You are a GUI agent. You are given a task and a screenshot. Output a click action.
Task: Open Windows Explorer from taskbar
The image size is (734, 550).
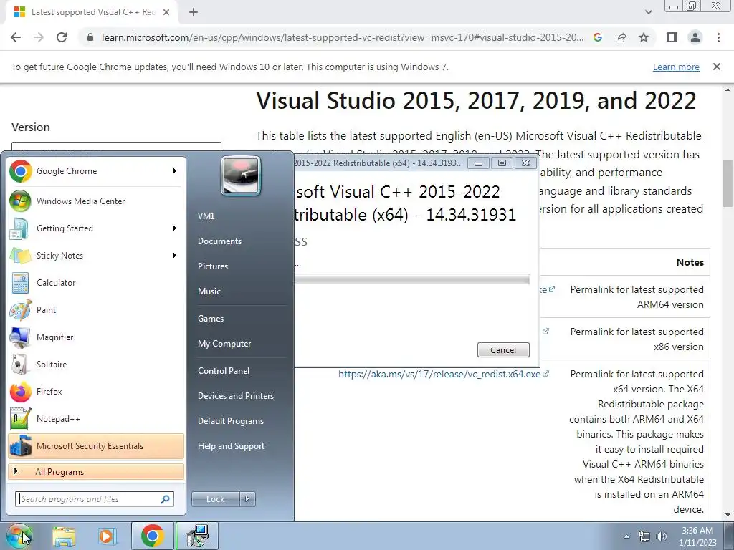point(64,536)
